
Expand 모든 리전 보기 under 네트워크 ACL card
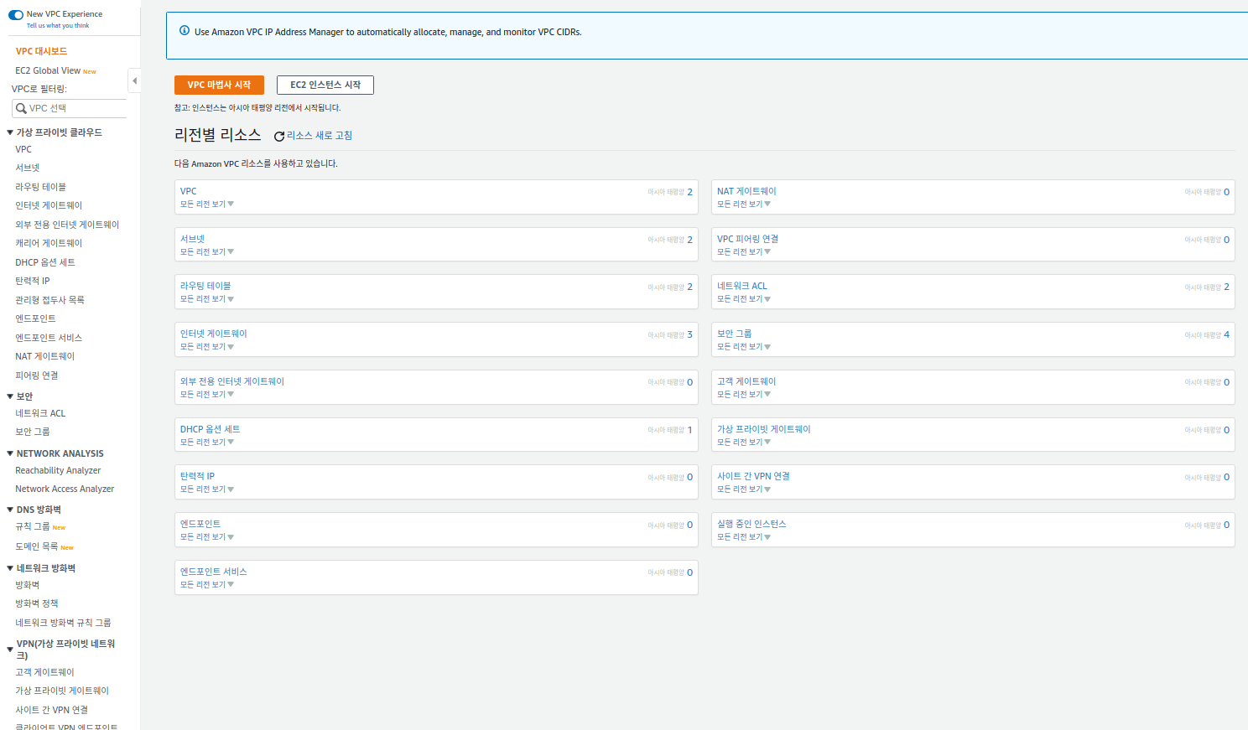tap(744, 298)
